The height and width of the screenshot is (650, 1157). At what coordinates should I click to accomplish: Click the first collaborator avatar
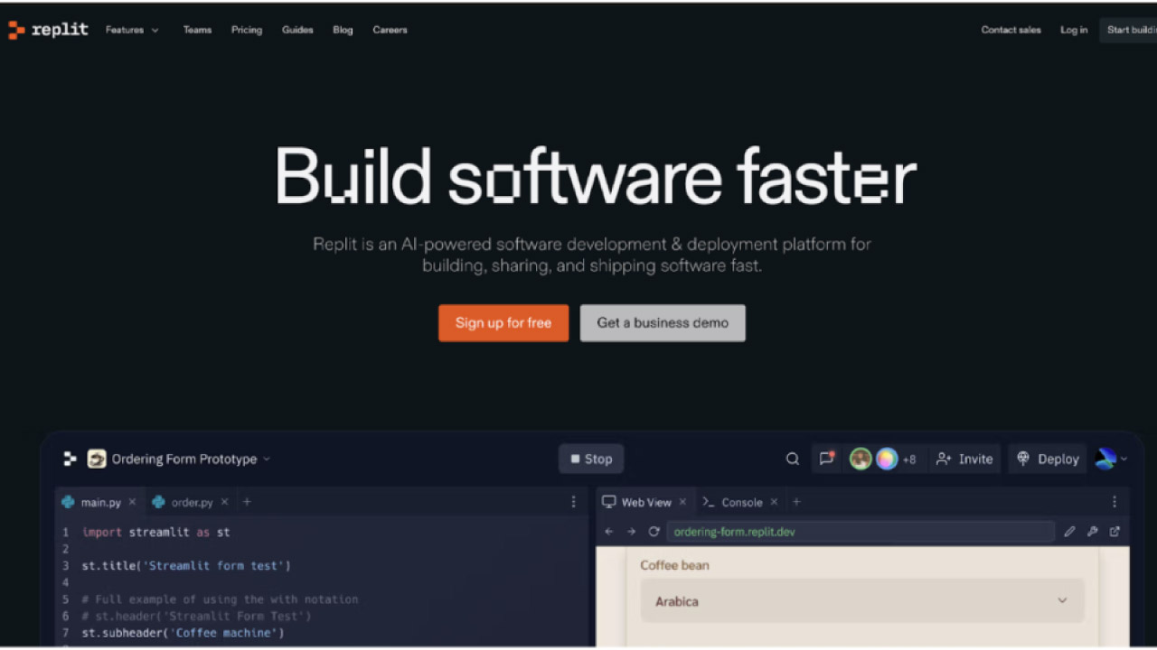click(x=861, y=459)
